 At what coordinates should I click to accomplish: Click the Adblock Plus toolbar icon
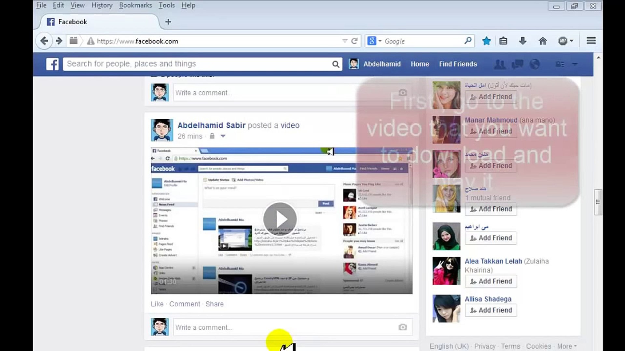563,41
